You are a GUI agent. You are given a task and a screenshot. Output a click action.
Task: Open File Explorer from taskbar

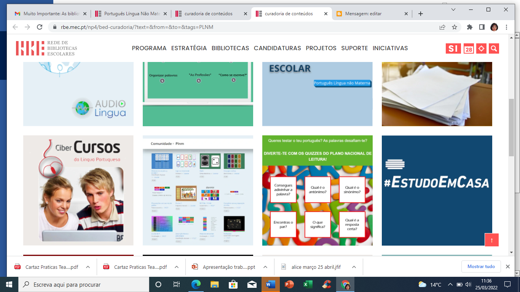[x=215, y=284]
